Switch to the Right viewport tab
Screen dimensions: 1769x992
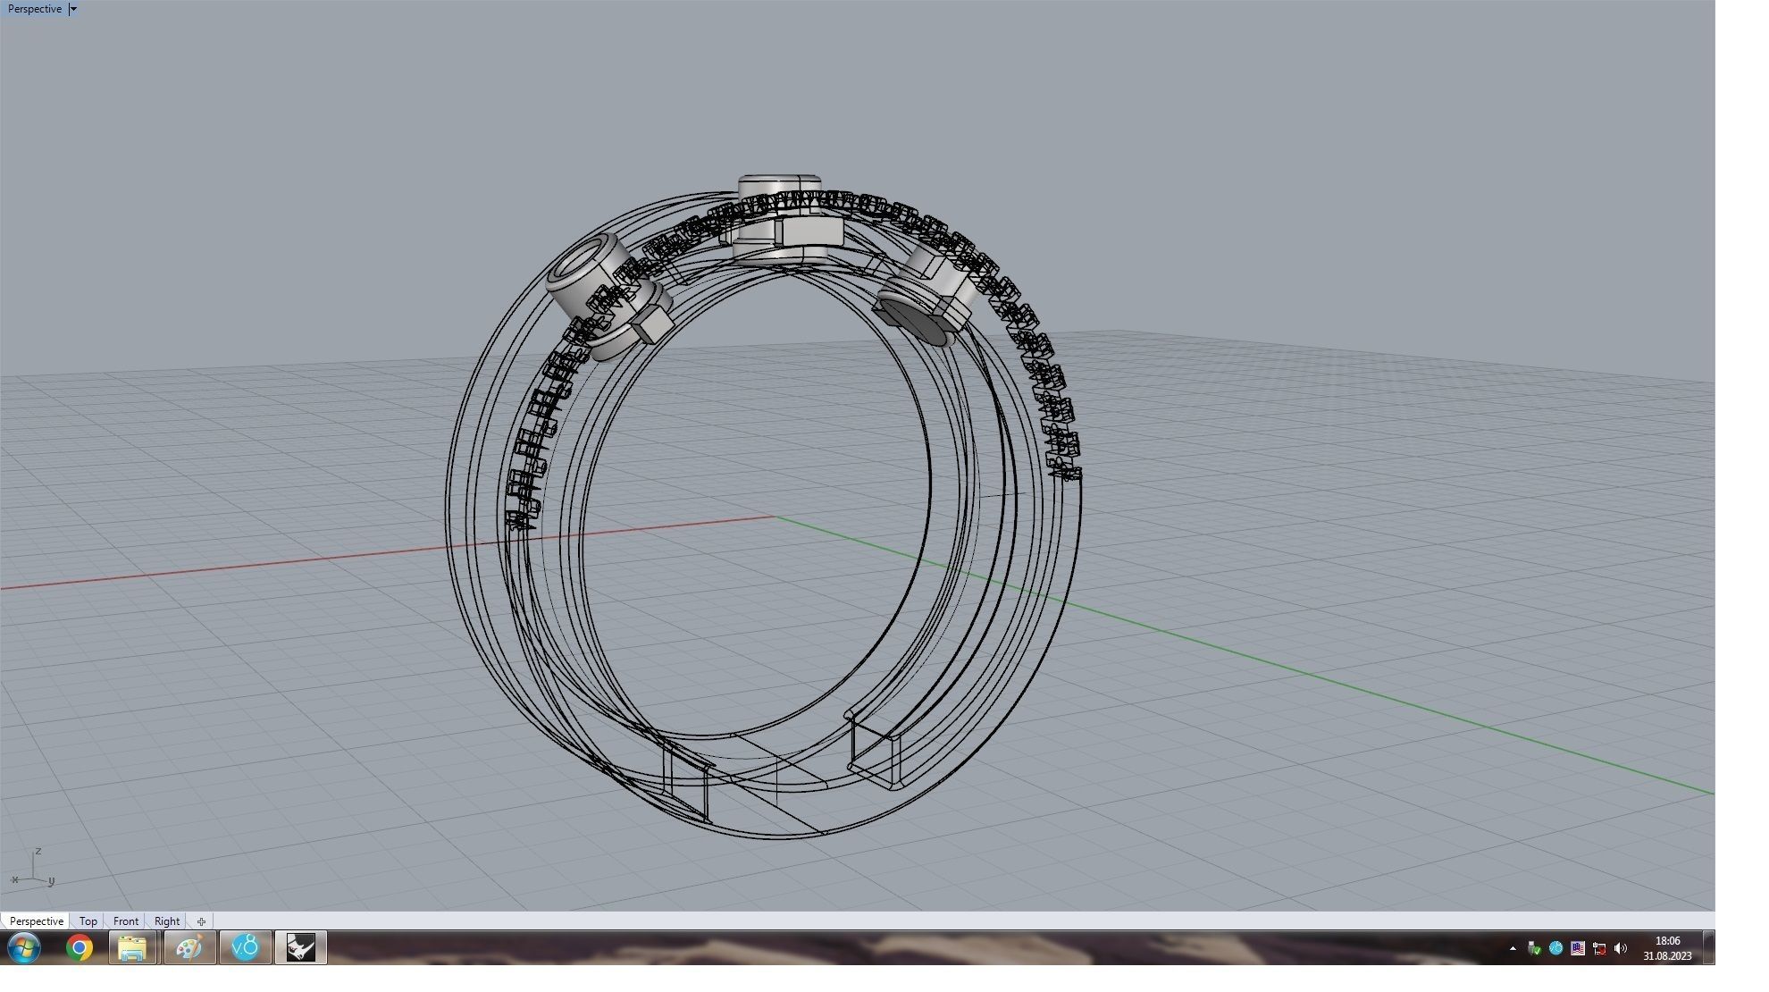(x=166, y=921)
